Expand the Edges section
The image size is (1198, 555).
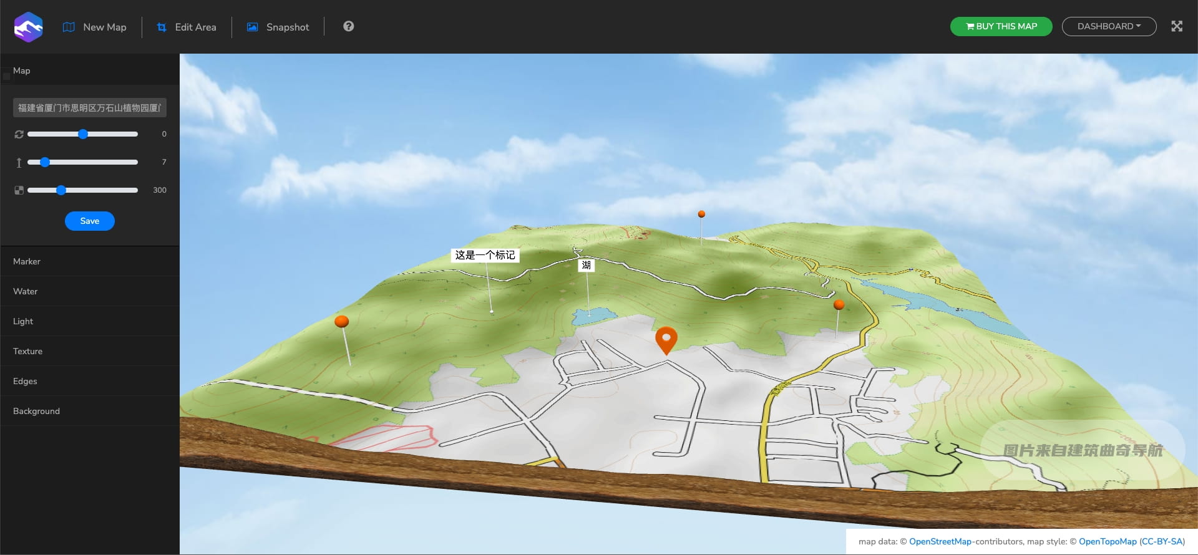pos(90,381)
